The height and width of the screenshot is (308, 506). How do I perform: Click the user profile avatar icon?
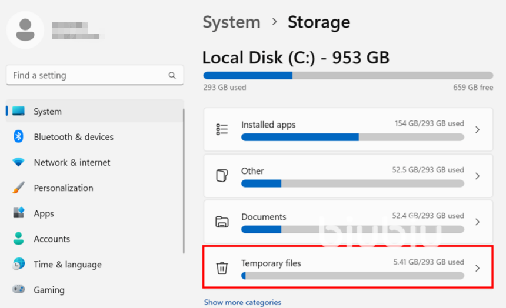point(25,29)
